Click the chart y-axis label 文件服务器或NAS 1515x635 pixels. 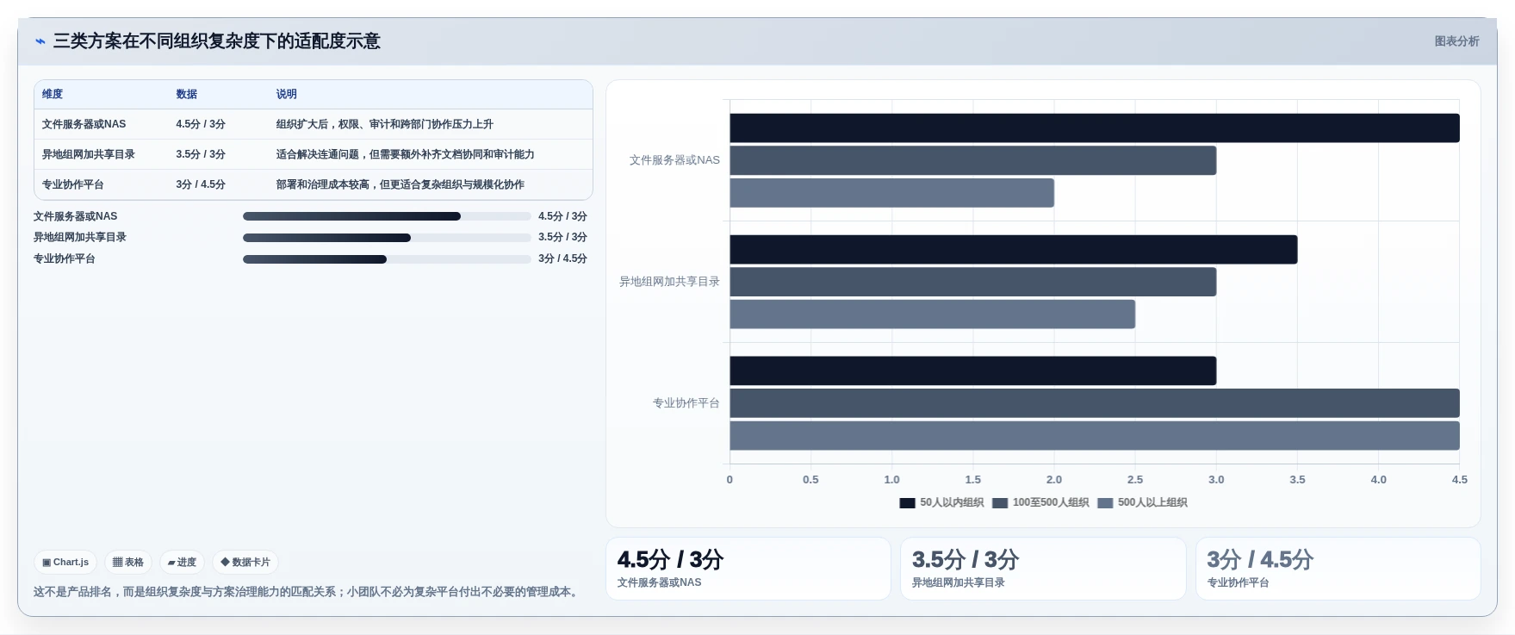pyautogui.click(x=674, y=160)
